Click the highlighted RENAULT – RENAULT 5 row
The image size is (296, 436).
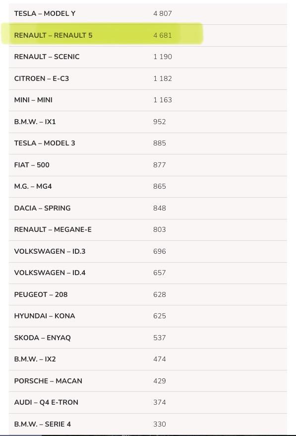(148, 35)
